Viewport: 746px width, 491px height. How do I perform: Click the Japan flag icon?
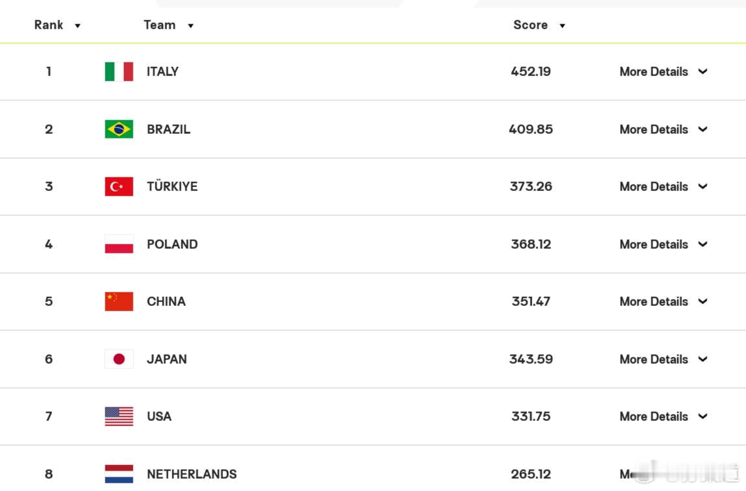119,359
